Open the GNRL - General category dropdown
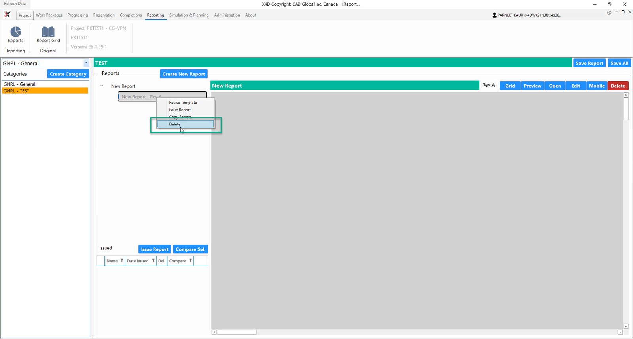 pos(86,63)
